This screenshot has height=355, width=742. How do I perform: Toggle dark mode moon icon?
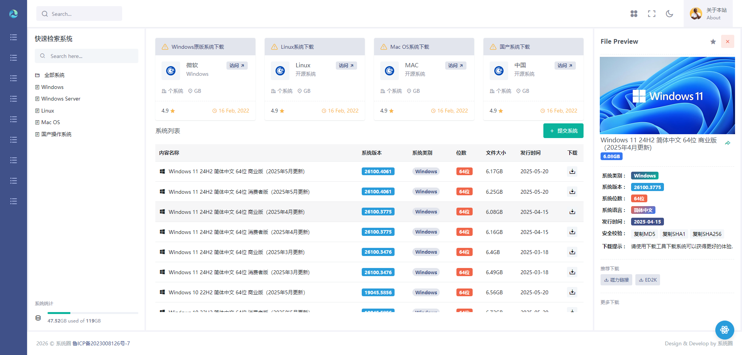click(x=669, y=14)
